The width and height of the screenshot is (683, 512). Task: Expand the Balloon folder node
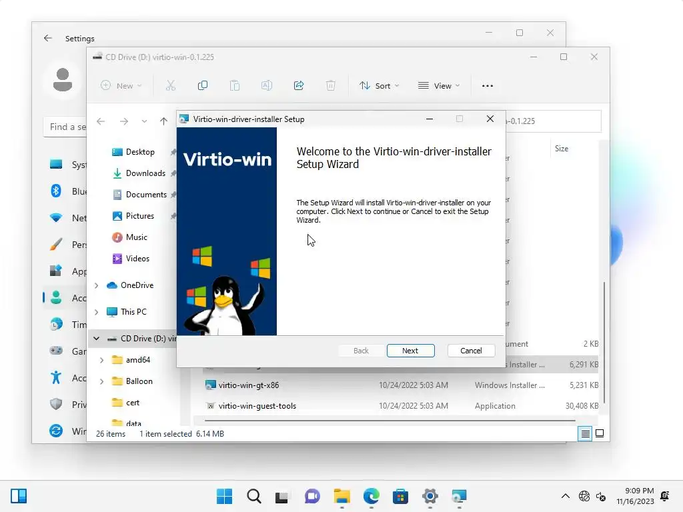pyautogui.click(x=101, y=381)
